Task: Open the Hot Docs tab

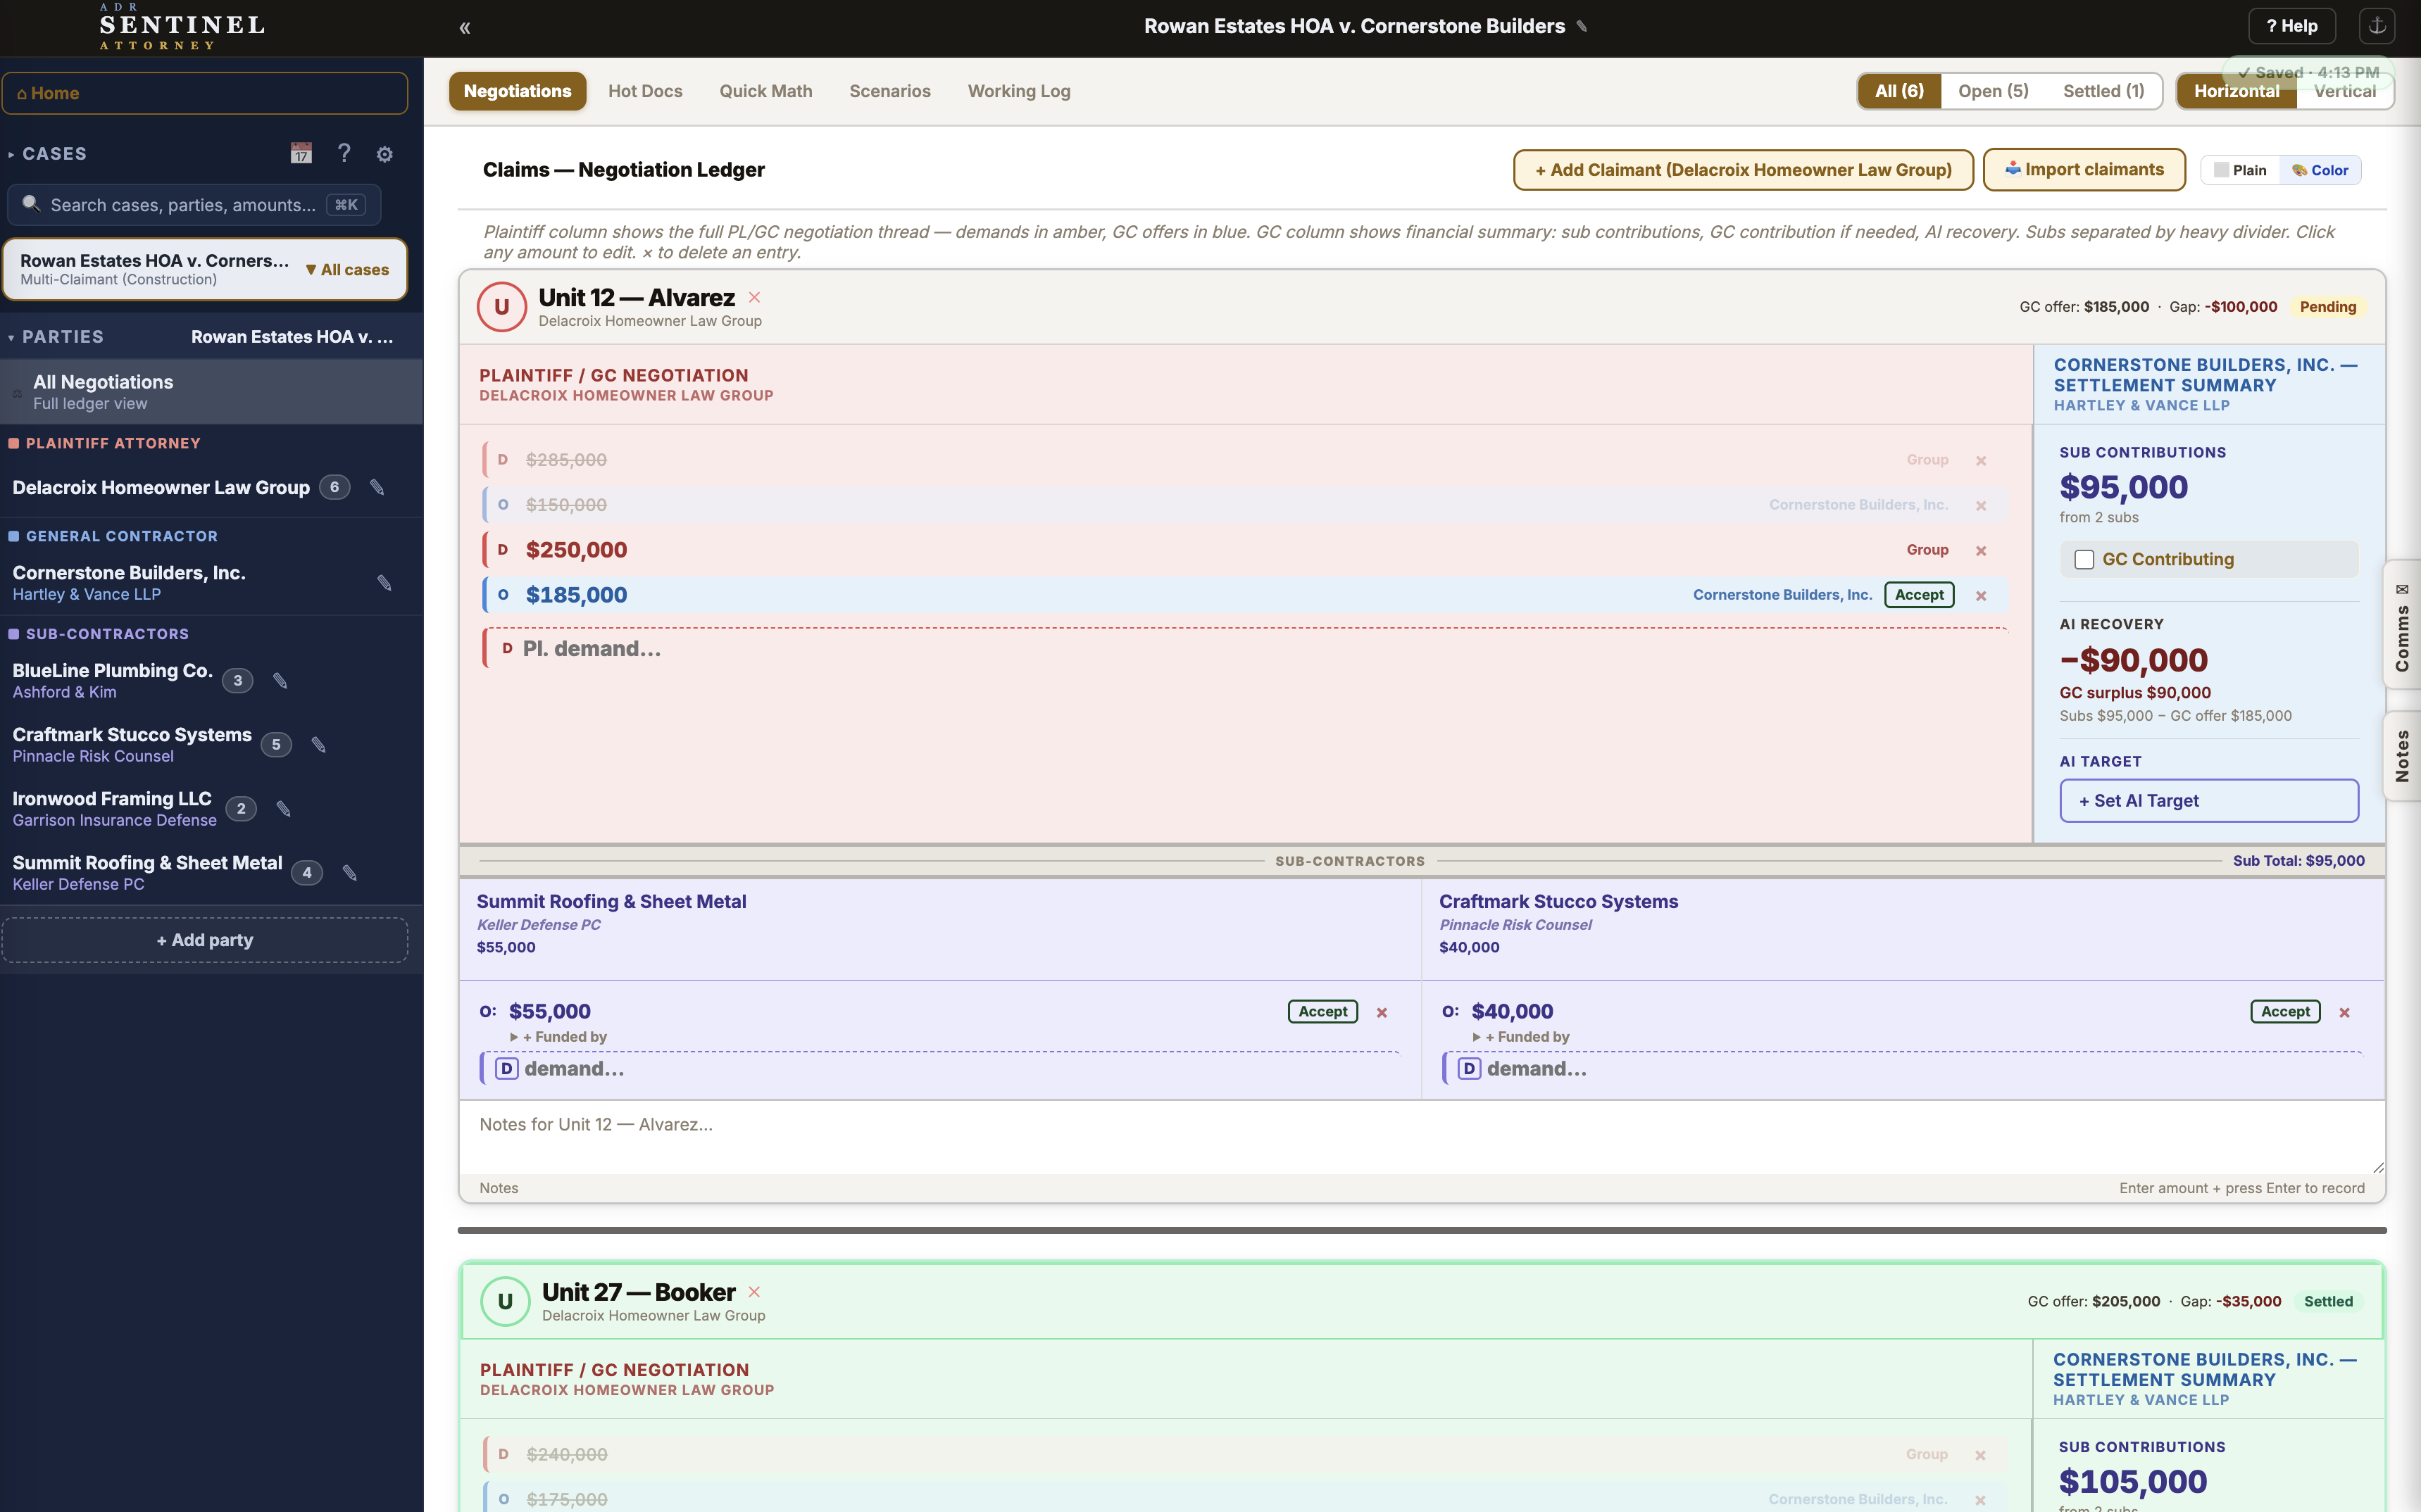Action: pyautogui.click(x=645, y=91)
